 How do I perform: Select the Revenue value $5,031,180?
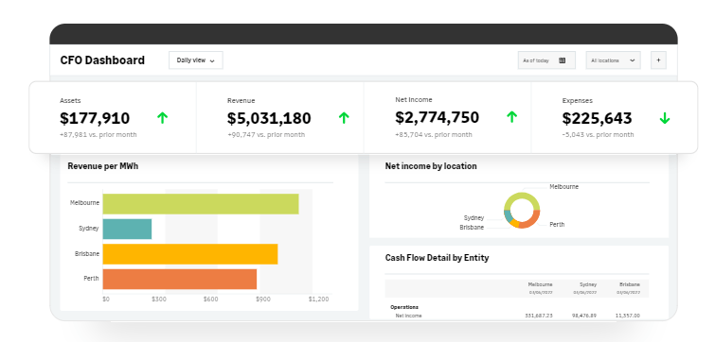[x=269, y=118]
